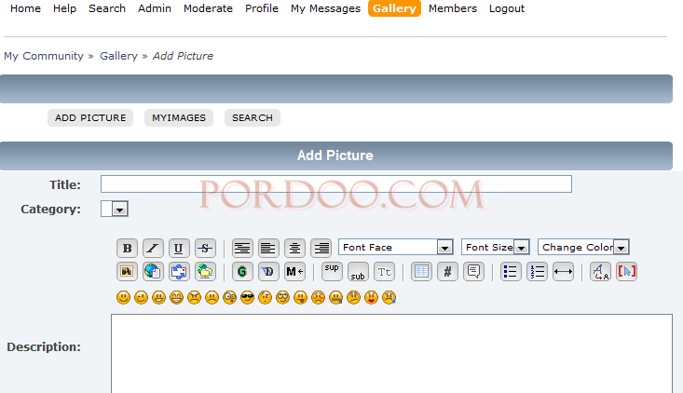Open the Moderate menu

(208, 8)
